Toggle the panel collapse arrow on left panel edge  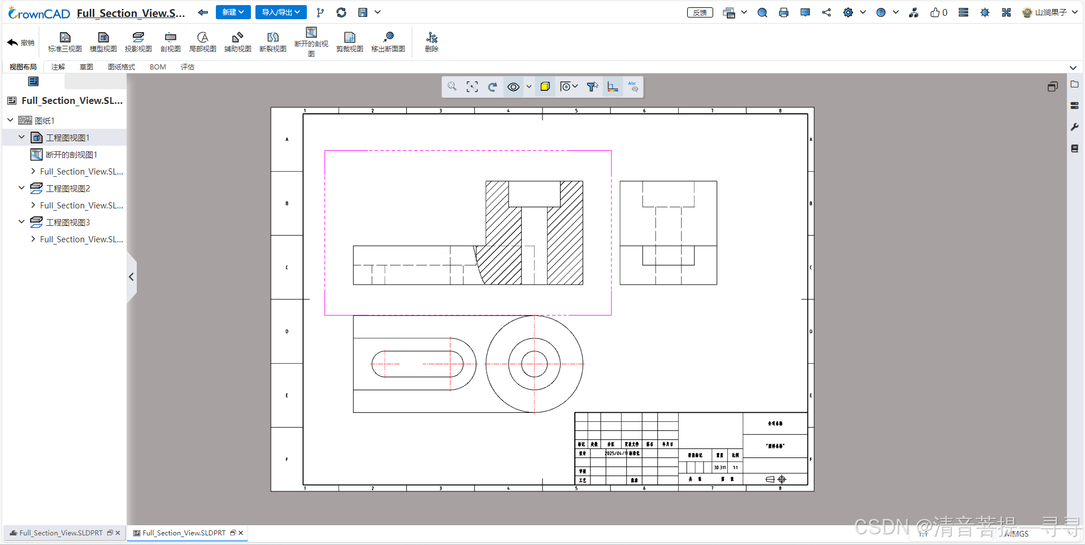[x=131, y=277]
